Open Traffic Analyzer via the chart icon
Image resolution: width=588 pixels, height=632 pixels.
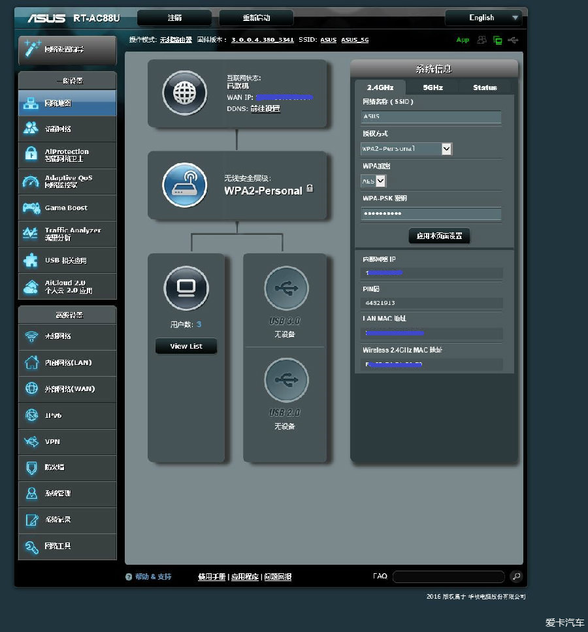30,233
